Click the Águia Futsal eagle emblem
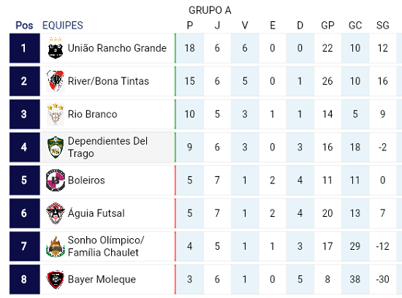The image size is (402, 298). tap(56, 213)
